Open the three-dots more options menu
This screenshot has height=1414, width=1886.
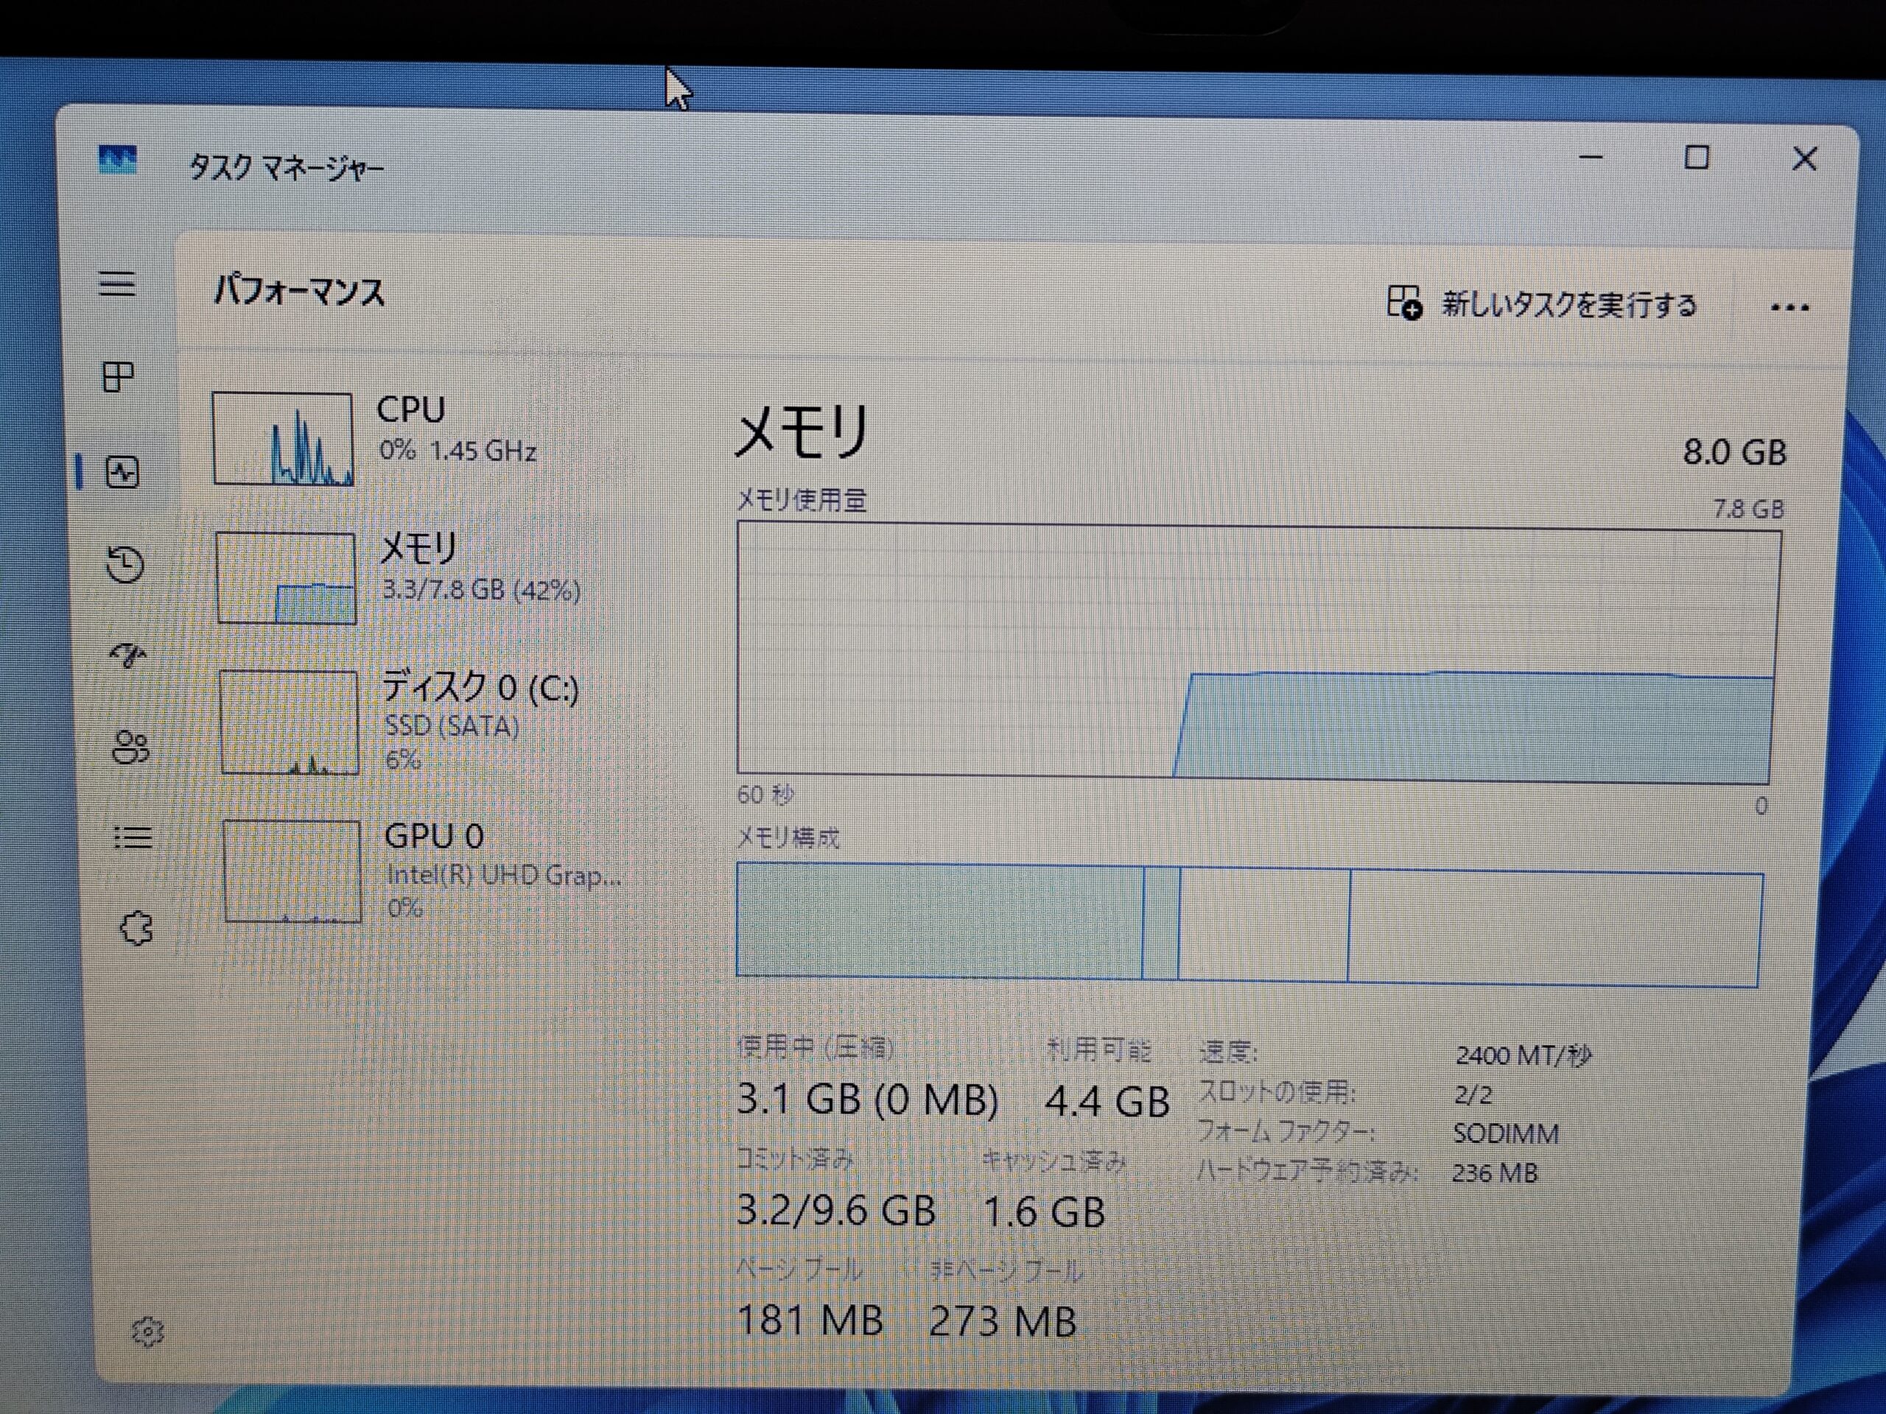pos(1789,308)
